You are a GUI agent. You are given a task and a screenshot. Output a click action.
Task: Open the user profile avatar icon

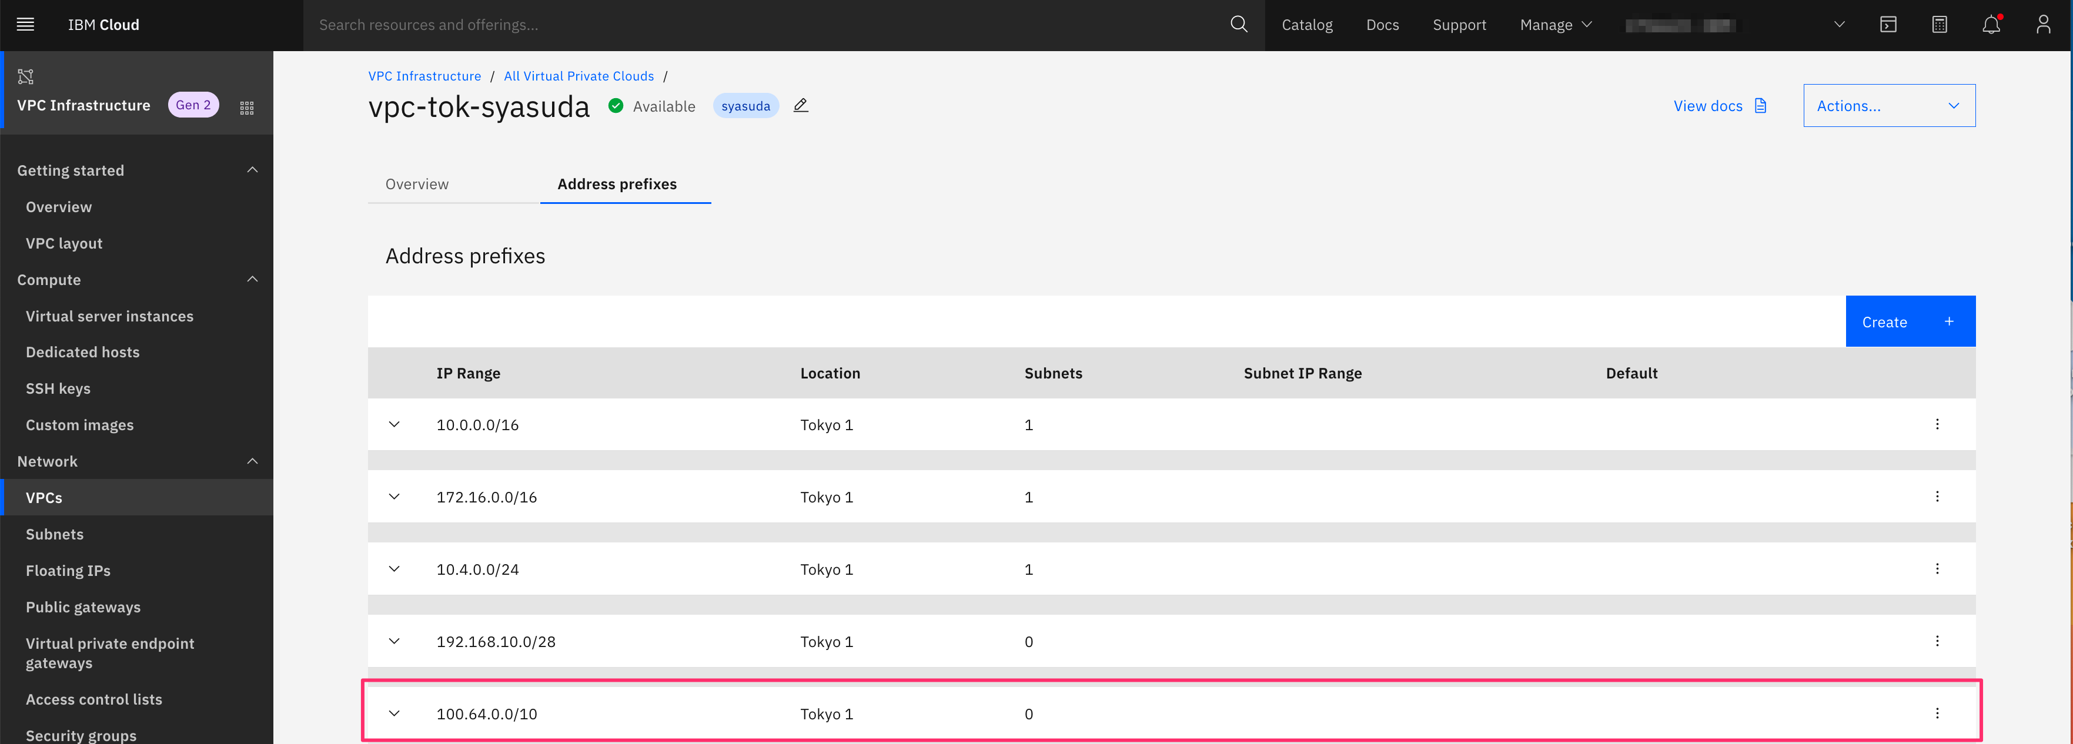[2042, 25]
